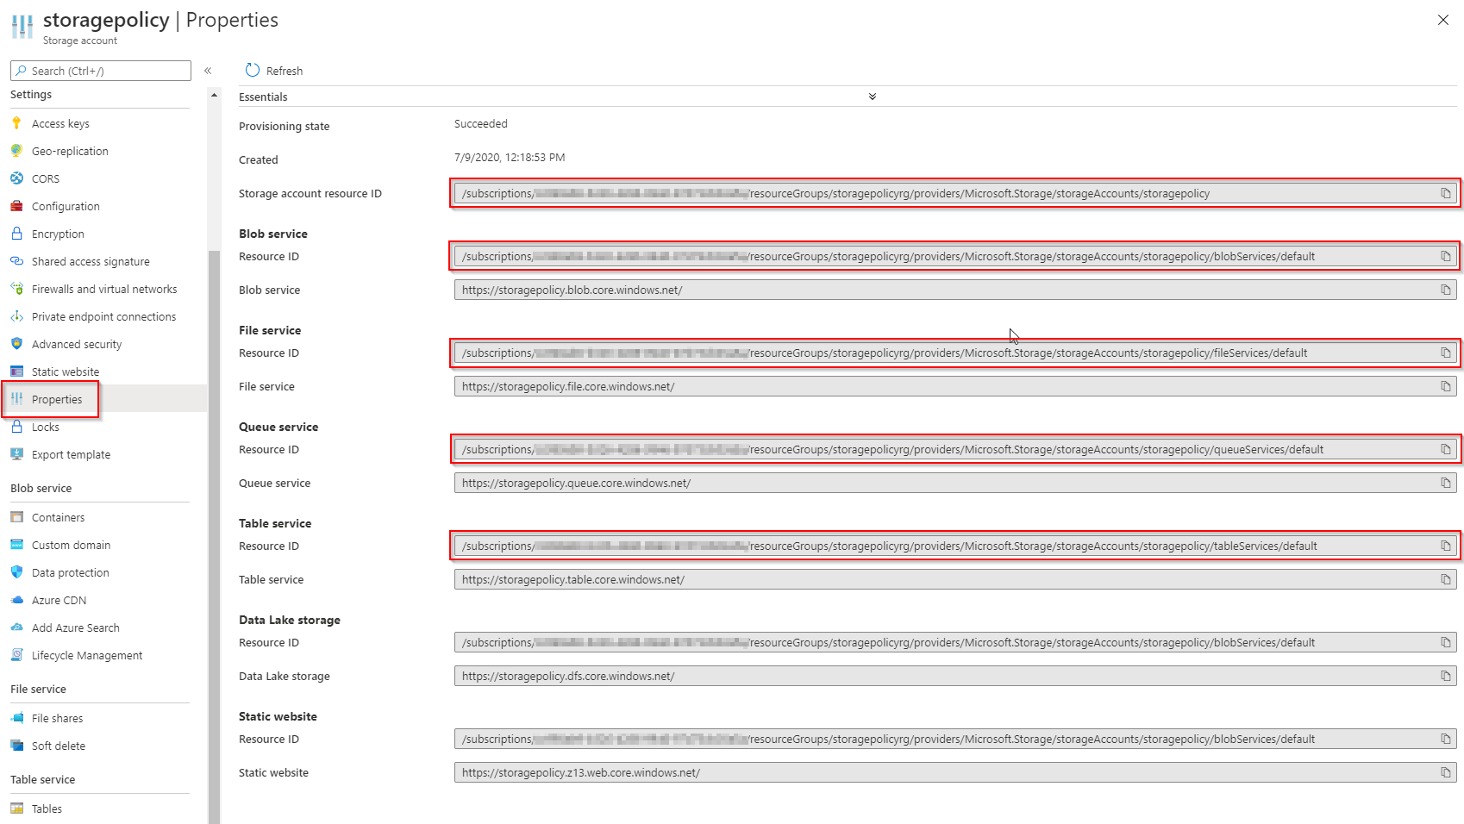Focus the Search (Ctrl+/) box
Image resolution: width=1464 pixels, height=824 pixels.
pyautogui.click(x=101, y=71)
